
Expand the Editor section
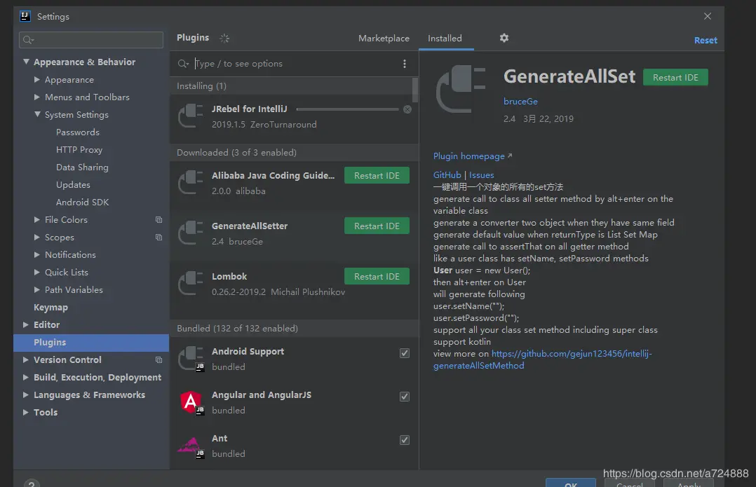tap(26, 324)
